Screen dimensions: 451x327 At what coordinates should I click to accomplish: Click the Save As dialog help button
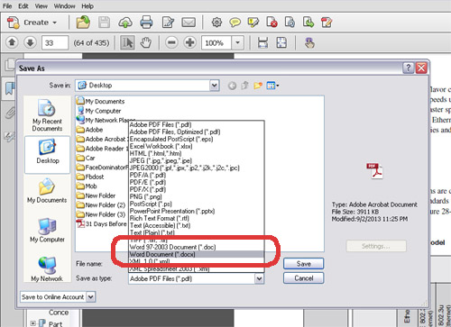pos(408,68)
